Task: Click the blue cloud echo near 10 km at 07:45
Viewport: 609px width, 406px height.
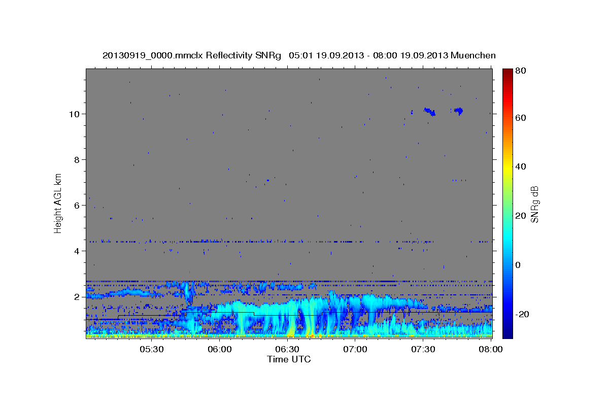Action: pos(459,111)
